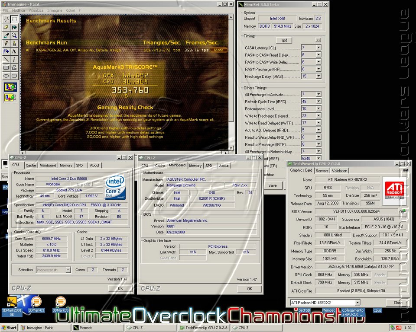This screenshot has height=332, width=416.
Task: Open the 3DMark2001 SE desktop shortcut
Action: 12,306
